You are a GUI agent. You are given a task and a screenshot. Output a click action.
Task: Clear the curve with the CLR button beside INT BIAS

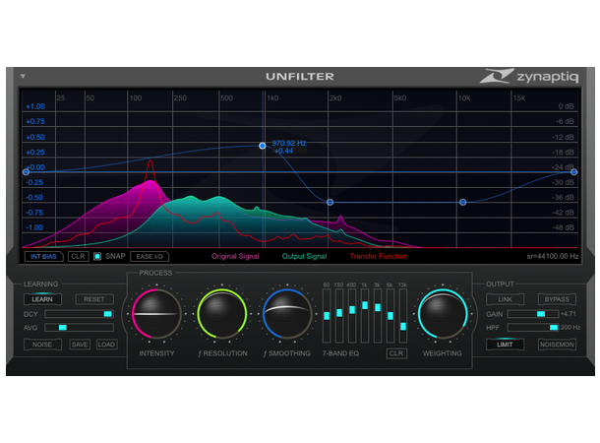(x=78, y=257)
